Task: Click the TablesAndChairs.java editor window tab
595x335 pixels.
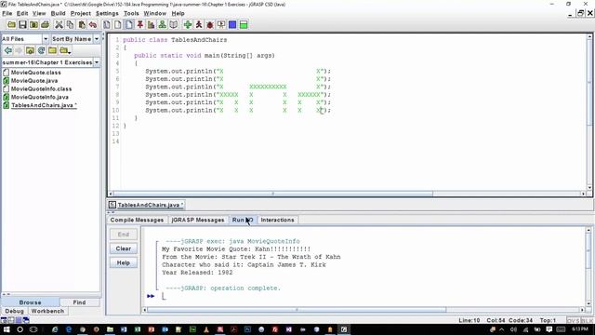Action: 146,205
